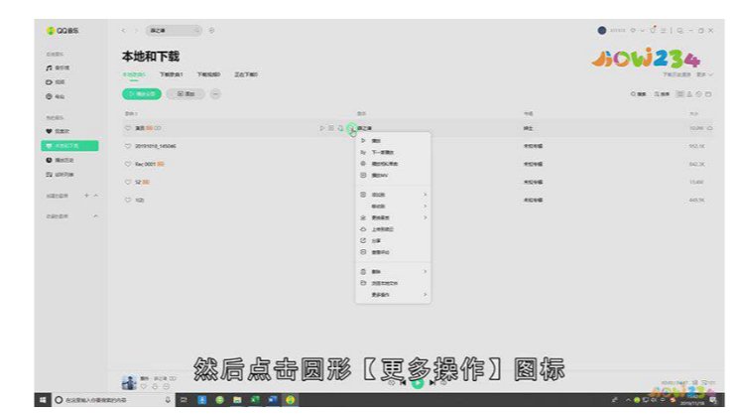The width and height of the screenshot is (737, 415).
Task: Choose 播放MV in the context menu
Action: coord(393,175)
